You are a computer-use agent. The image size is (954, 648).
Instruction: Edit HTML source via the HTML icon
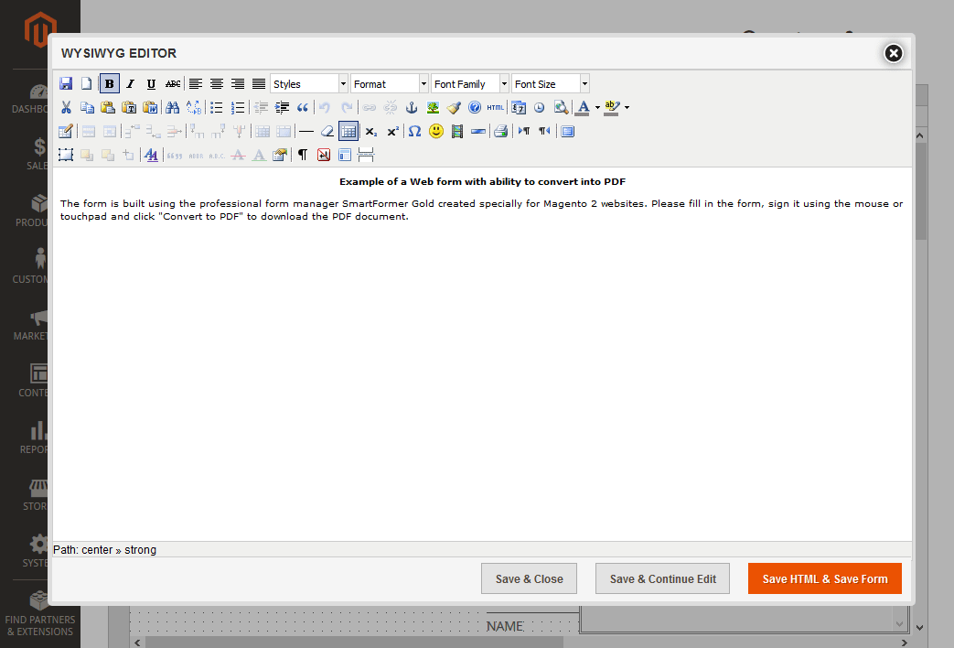tap(496, 107)
